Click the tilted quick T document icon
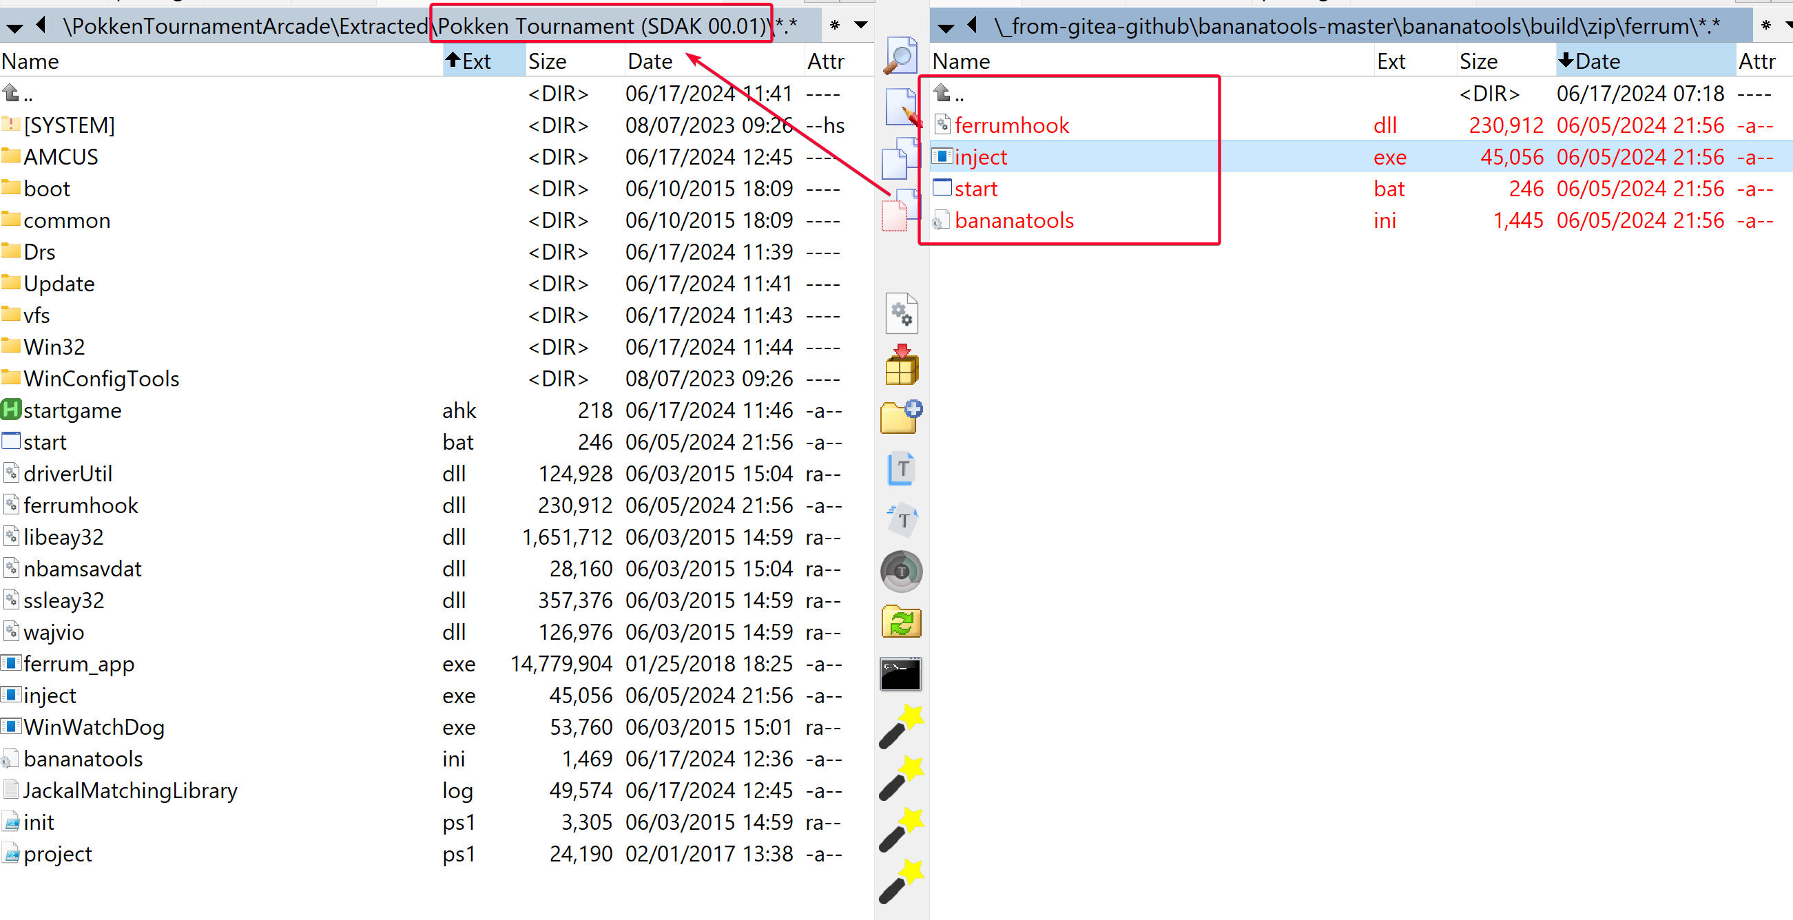The height and width of the screenshot is (920, 1793). [902, 520]
